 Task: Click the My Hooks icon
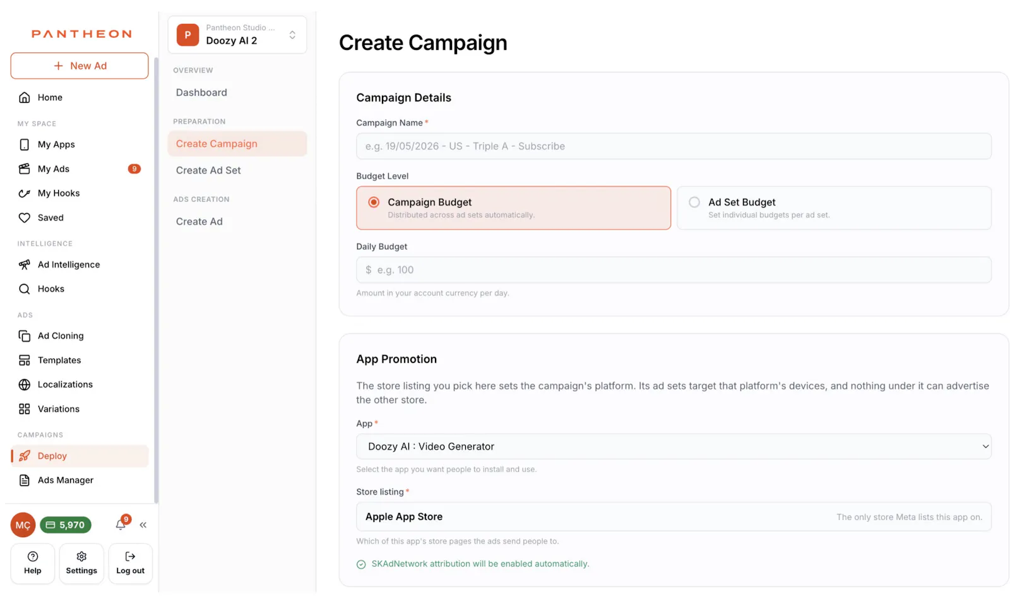[24, 193]
